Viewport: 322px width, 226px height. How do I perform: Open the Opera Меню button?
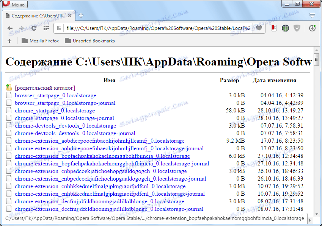15,4
